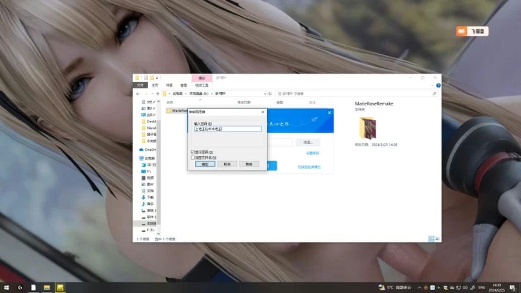The height and width of the screenshot is (293, 521).
Task: Close the password dialog with its X
Action: (x=263, y=112)
